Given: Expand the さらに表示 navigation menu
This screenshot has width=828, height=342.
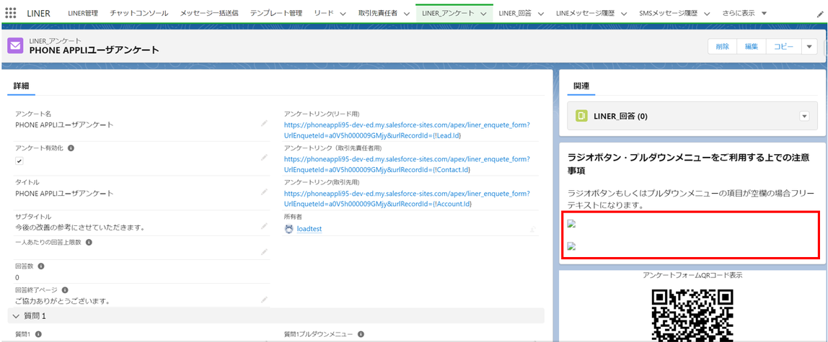Looking at the screenshot, I should [x=744, y=13].
